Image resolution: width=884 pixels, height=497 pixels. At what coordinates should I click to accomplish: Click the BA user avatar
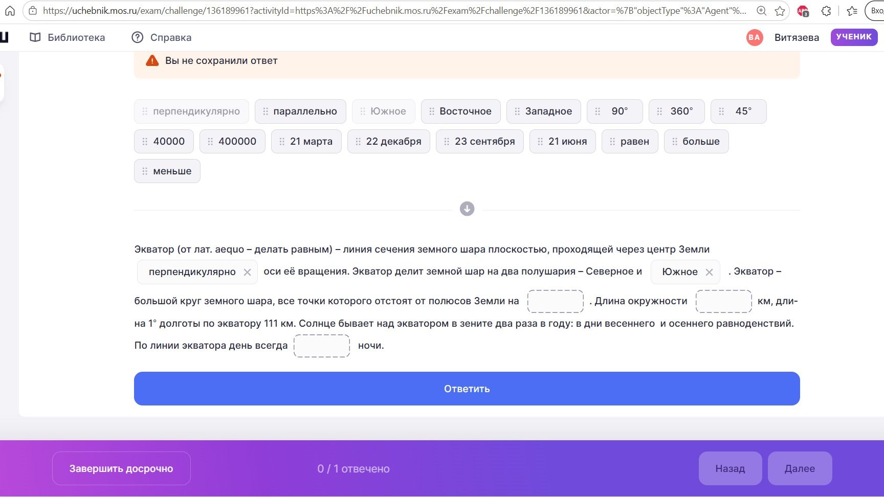point(754,37)
